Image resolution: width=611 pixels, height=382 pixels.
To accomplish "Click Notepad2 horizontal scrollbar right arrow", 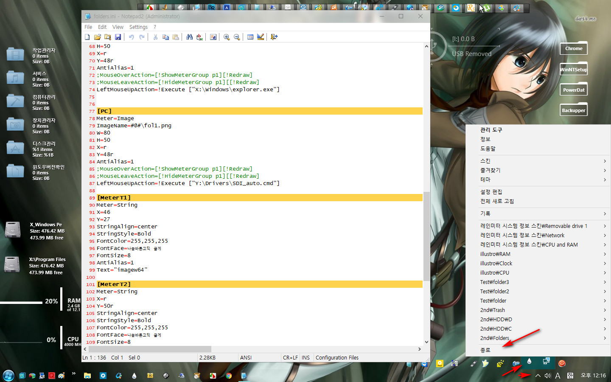I will [x=419, y=349].
